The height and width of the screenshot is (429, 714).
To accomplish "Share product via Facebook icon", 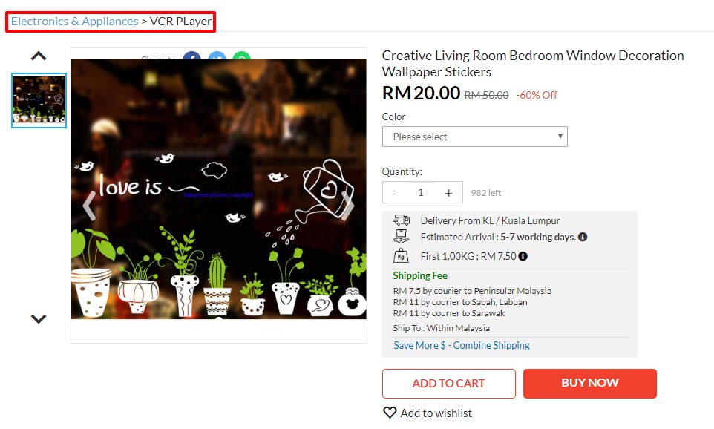I will (x=192, y=56).
